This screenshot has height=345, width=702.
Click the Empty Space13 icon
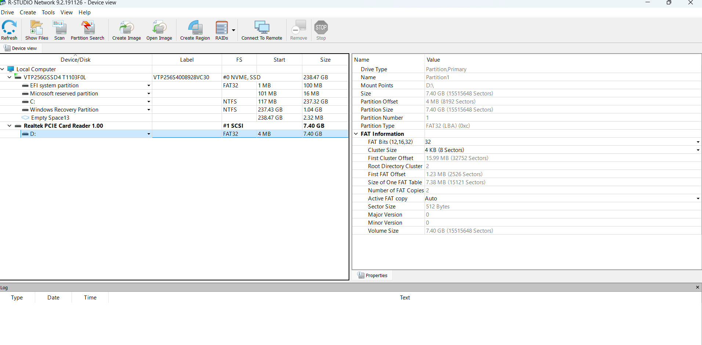tap(25, 118)
